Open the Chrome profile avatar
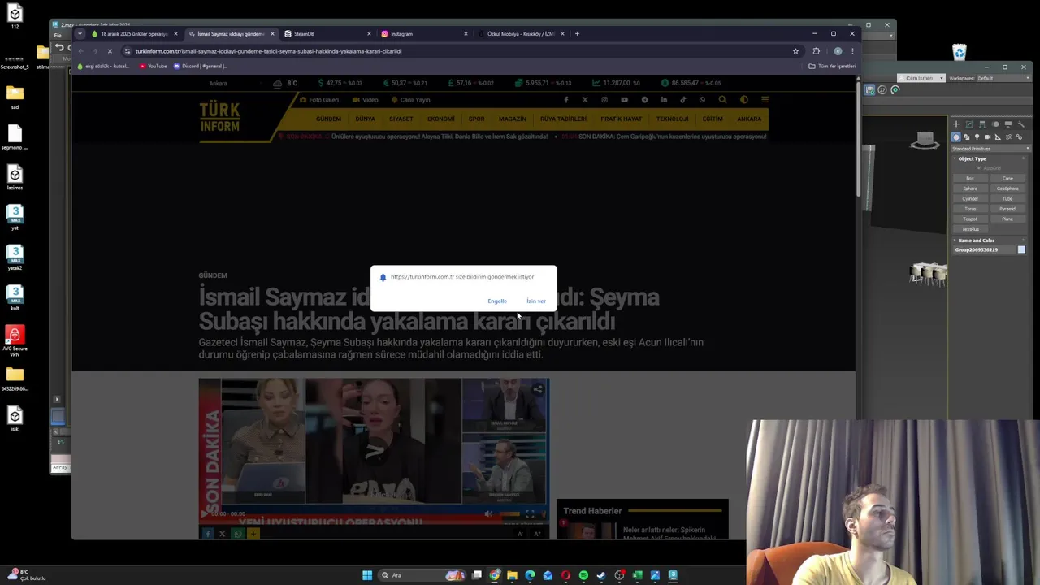Screen dimensions: 1040x585 coord(838,51)
